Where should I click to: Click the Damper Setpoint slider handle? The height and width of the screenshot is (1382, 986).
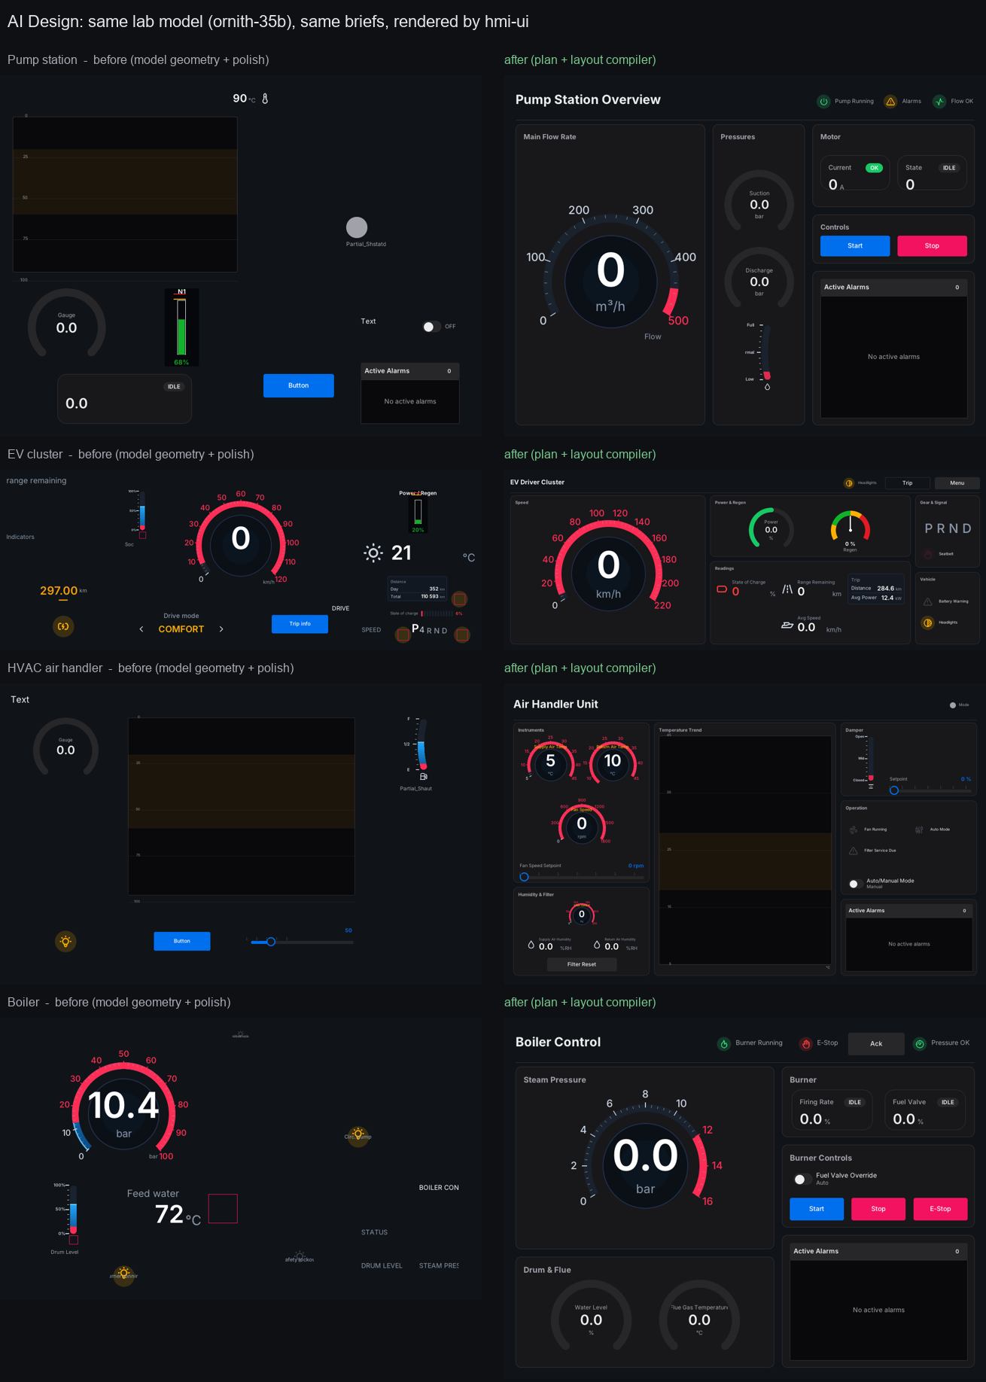(x=894, y=790)
